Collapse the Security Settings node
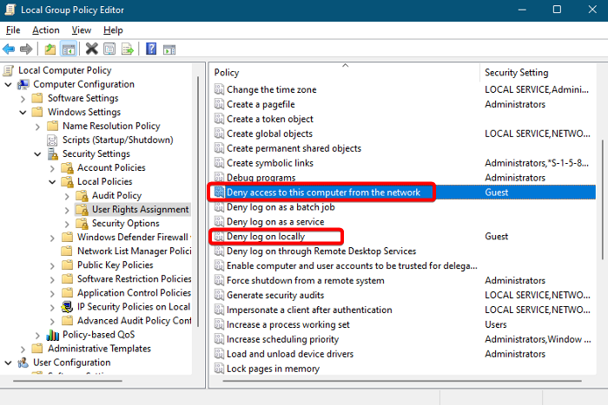608x405 pixels. pyautogui.click(x=37, y=154)
